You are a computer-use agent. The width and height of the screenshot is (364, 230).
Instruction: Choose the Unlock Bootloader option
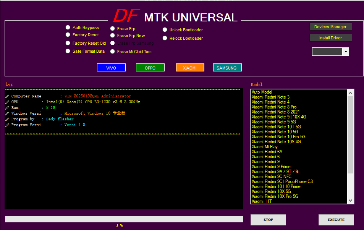tap(165, 30)
